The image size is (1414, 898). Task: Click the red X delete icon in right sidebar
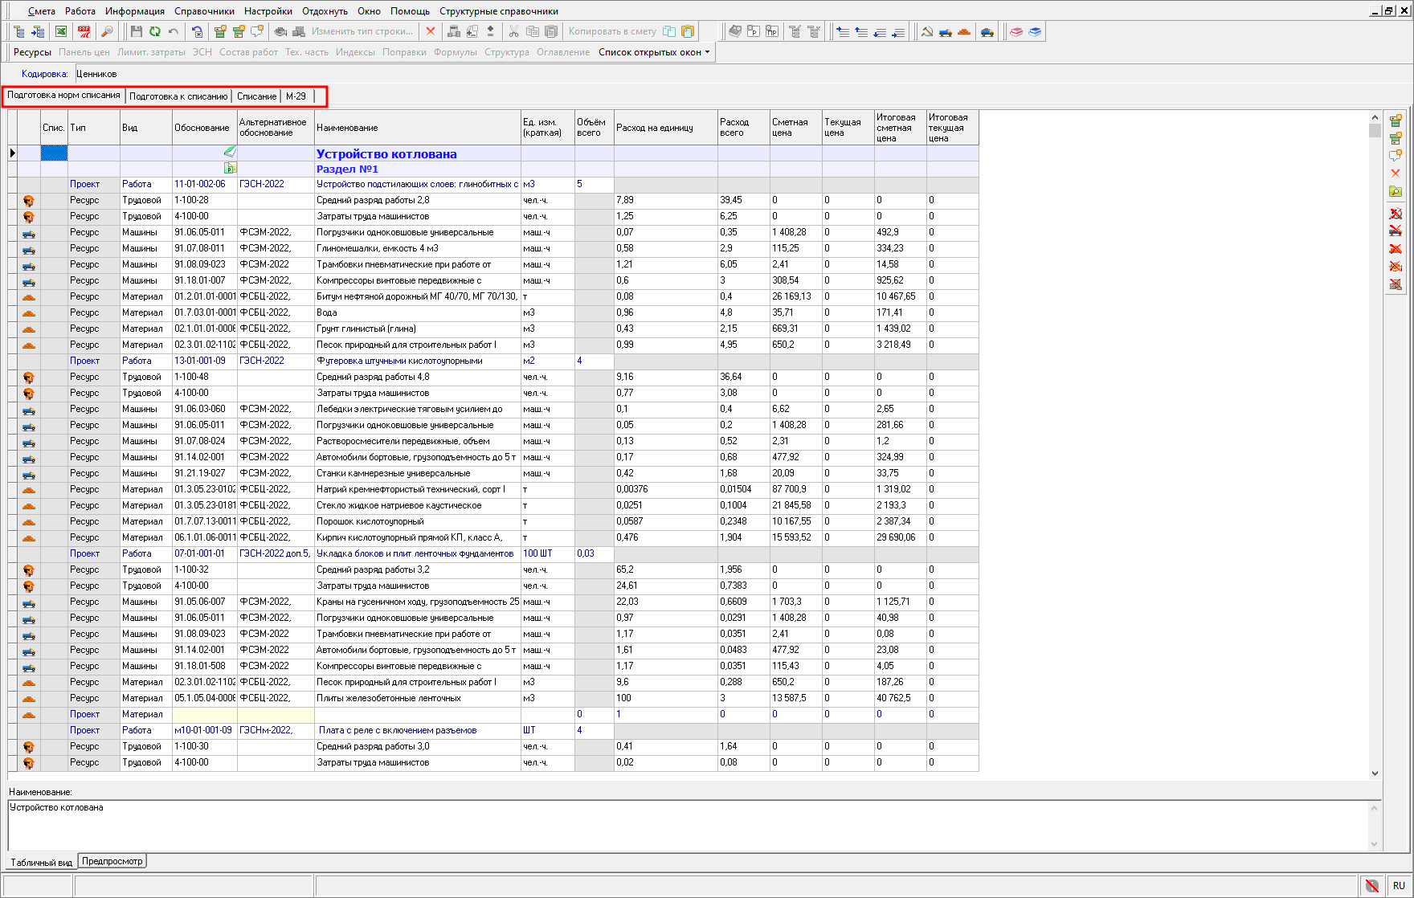[1396, 173]
